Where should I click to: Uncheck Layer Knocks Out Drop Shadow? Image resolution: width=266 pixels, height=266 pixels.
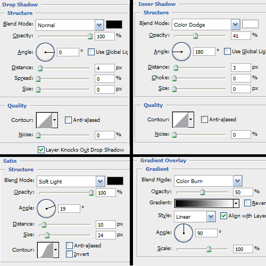point(41,149)
